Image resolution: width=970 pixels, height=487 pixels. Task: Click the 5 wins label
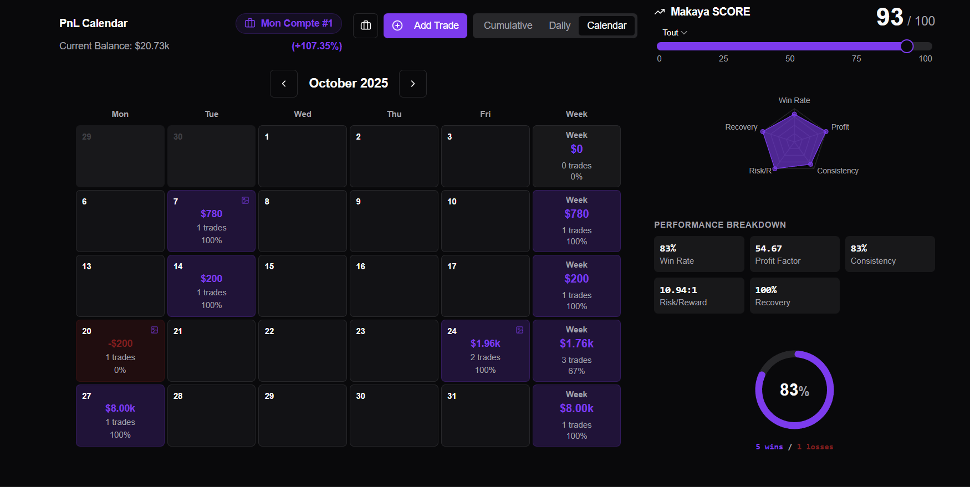[x=769, y=447]
